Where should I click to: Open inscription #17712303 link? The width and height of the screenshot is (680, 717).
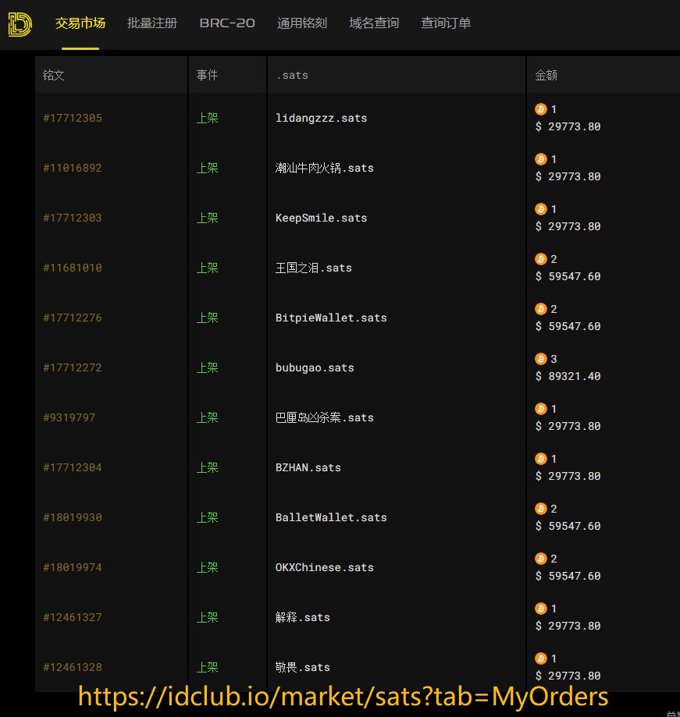click(73, 218)
